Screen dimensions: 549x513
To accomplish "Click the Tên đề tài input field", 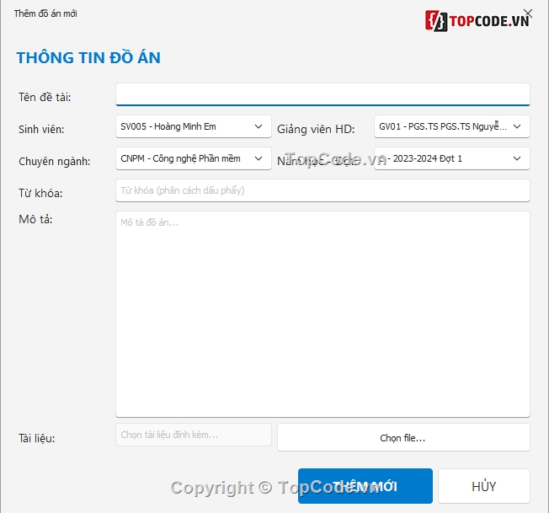I will click(x=322, y=94).
